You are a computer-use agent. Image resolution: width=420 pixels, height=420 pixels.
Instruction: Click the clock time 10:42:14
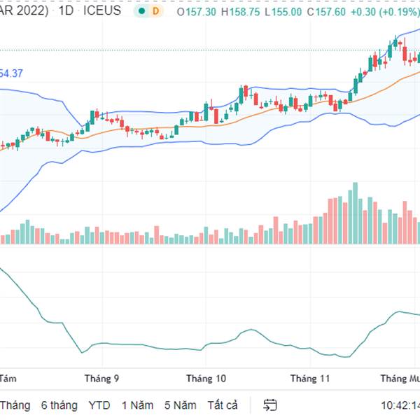(x=400, y=405)
